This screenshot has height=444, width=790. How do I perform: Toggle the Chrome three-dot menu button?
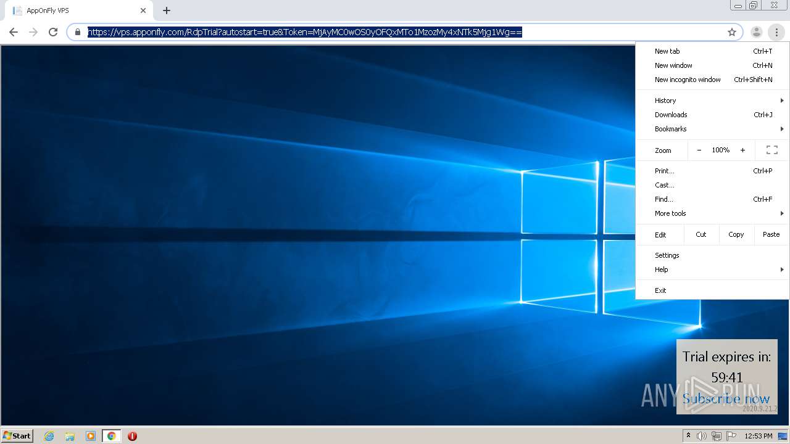(776, 32)
